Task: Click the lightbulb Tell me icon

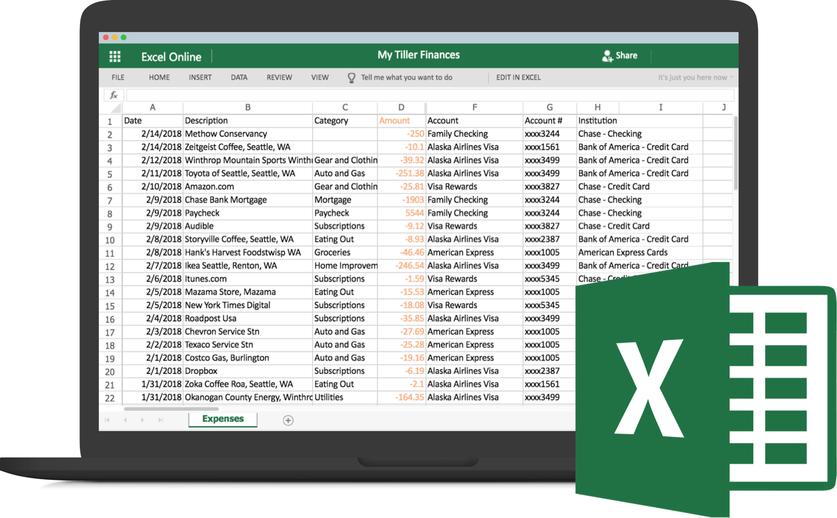Action: (352, 78)
